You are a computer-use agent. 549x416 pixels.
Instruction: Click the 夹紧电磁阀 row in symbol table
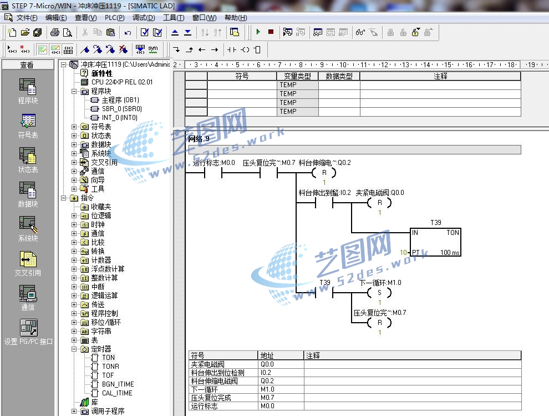tap(355, 364)
